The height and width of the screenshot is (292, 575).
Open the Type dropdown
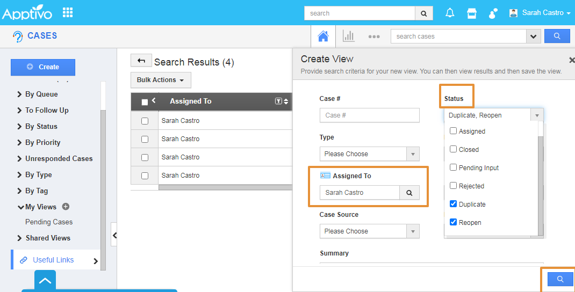click(x=369, y=154)
